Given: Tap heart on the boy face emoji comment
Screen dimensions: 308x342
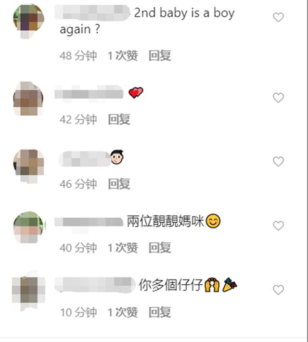Looking at the screenshot, I should (278, 162).
